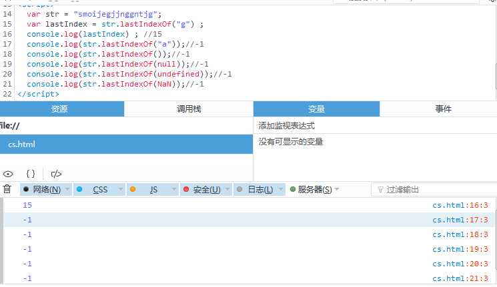Switch to the 资源 sources tab

coord(62,109)
